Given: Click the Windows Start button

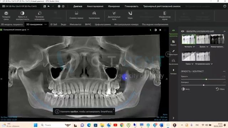Looking at the screenshot, I should tap(36, 125).
